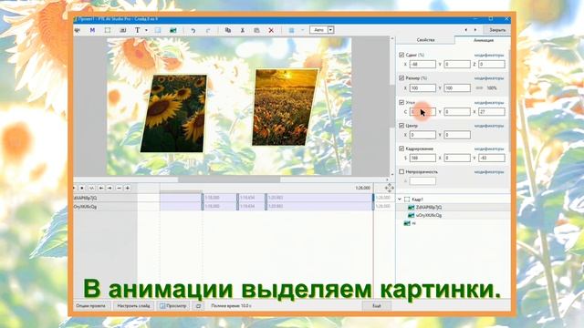Click the Zoom Y input field
584x328 pixels.
pyautogui.click(x=457, y=88)
